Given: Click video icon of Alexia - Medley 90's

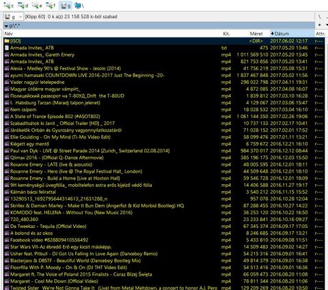Looking at the screenshot, I should coord(7,68).
